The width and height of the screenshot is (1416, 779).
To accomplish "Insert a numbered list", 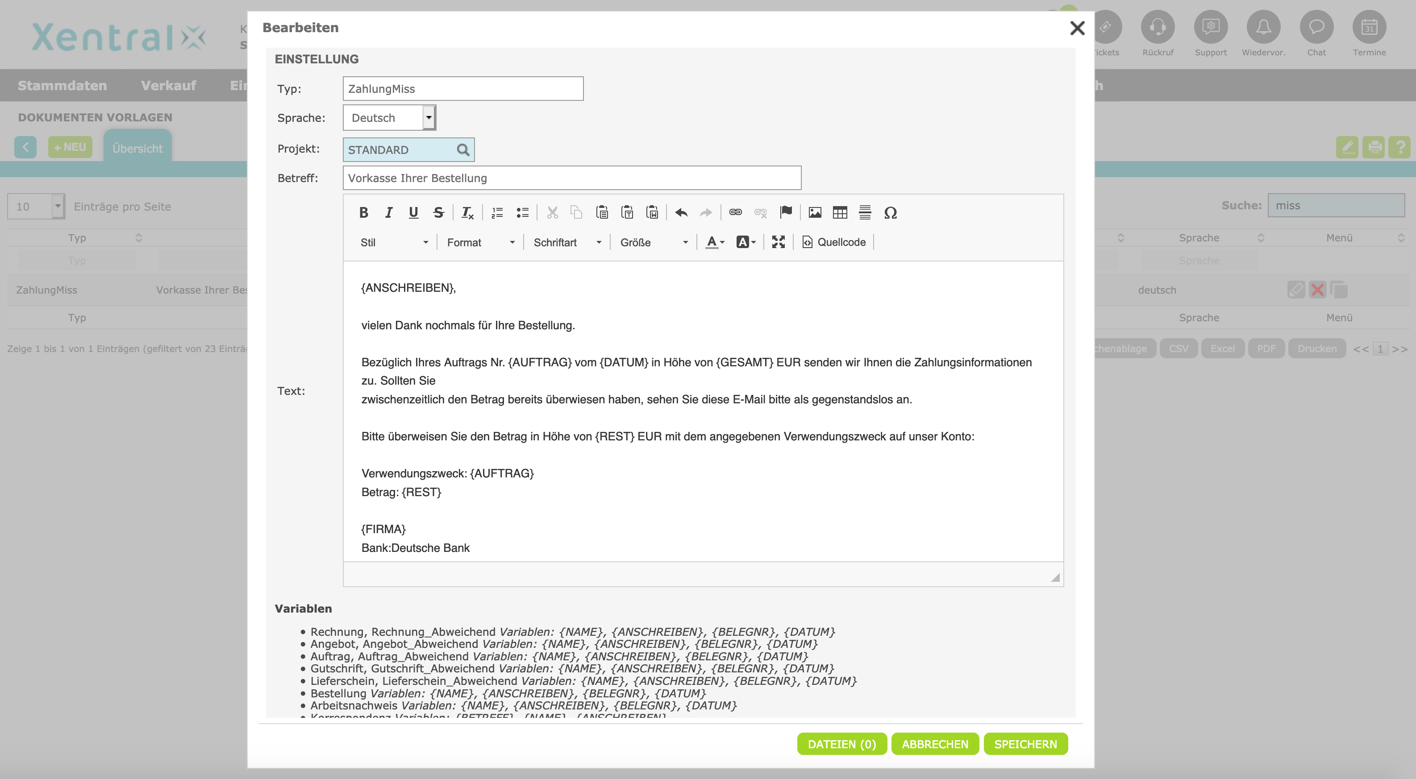I will (497, 213).
